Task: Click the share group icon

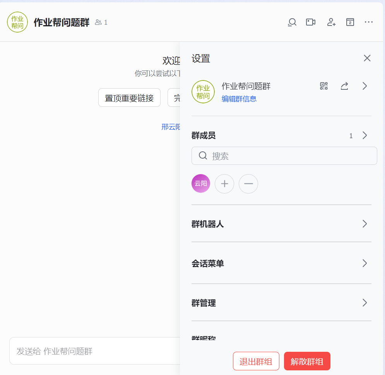Action: [344, 86]
